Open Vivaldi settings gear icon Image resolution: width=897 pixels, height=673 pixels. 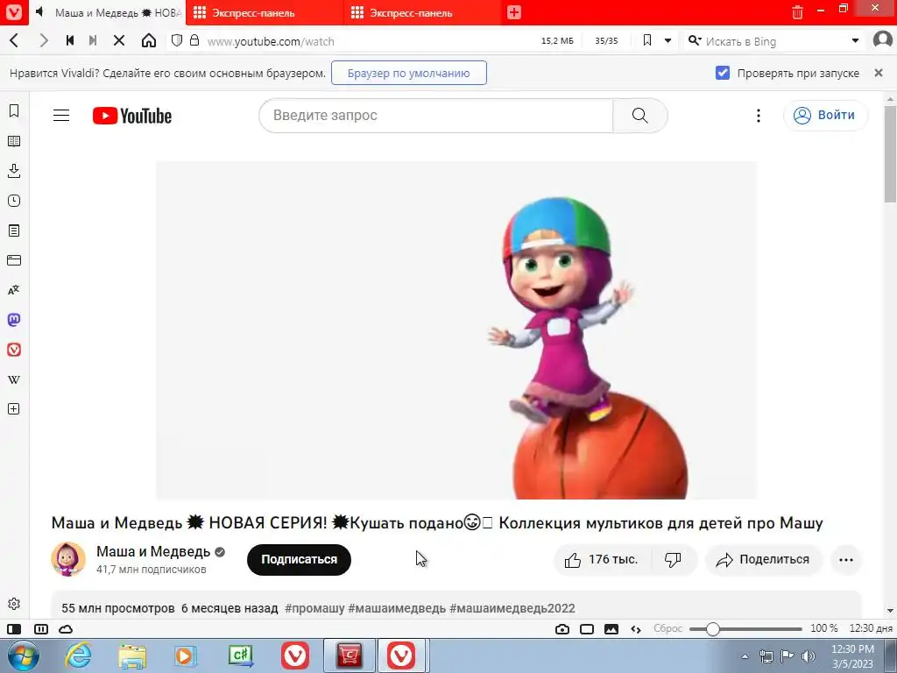tap(14, 604)
